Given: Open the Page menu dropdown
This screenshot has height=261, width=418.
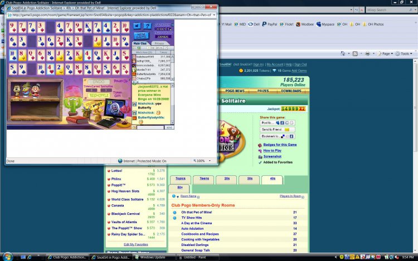Looking at the screenshot, I should click(385, 53).
